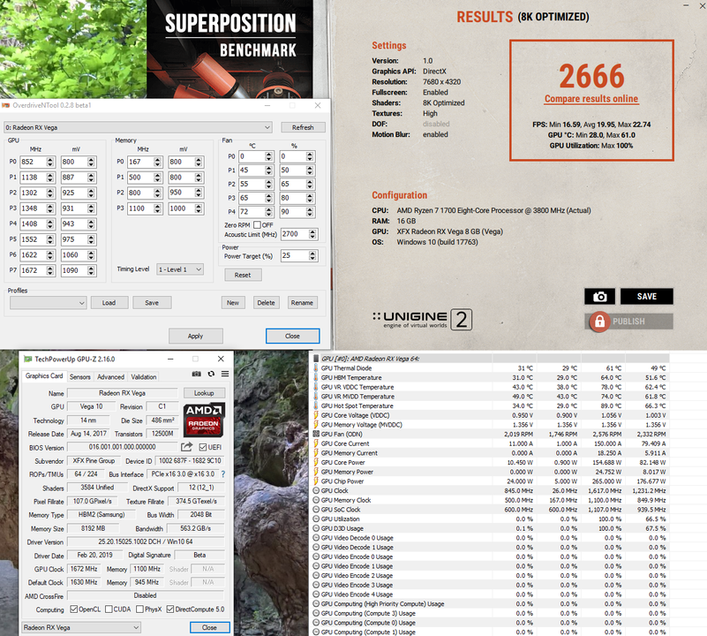Click the GPU Hot Spot Temperature icon
Viewport: 707px width, 636px height.
pos(316,405)
